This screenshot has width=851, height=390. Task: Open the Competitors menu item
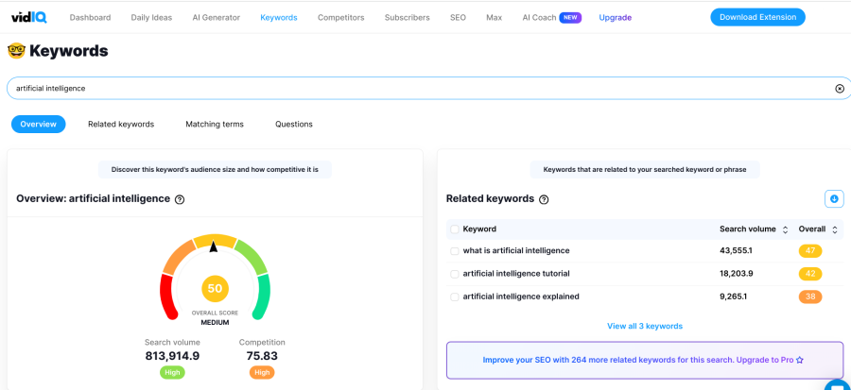pos(340,17)
